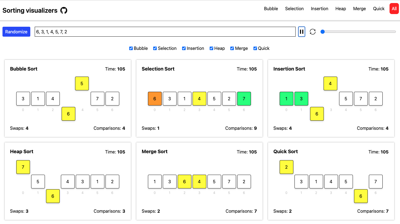Pause the sorting animation
400x224 pixels.
tap(302, 32)
